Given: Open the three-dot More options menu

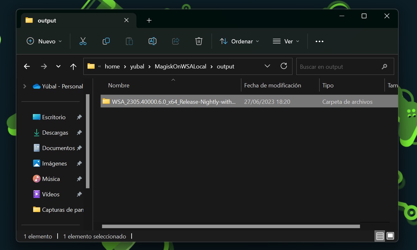Looking at the screenshot, I should point(319,41).
